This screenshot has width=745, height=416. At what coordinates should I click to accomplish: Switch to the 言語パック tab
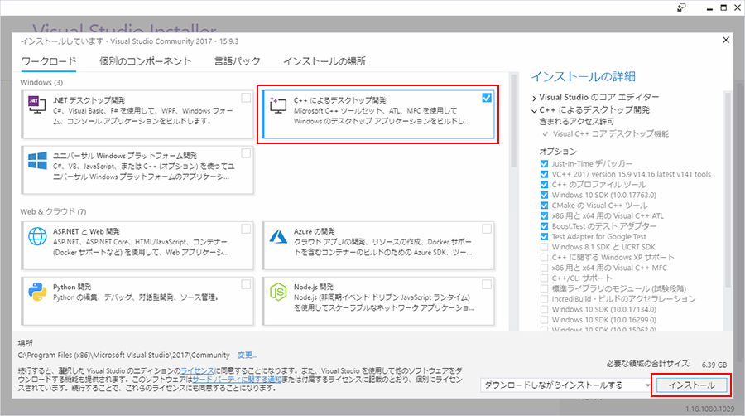[237, 61]
